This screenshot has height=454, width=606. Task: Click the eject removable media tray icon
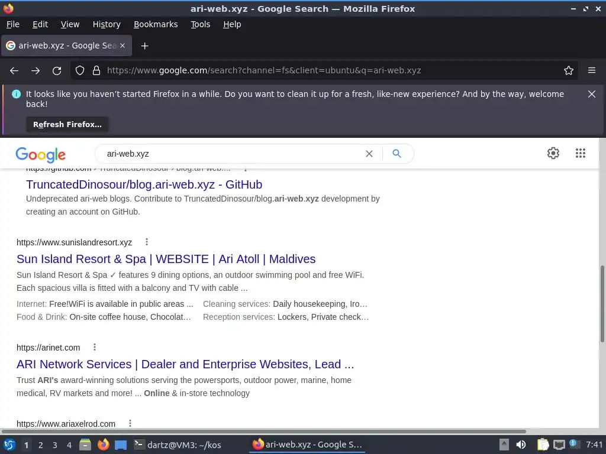point(504,445)
